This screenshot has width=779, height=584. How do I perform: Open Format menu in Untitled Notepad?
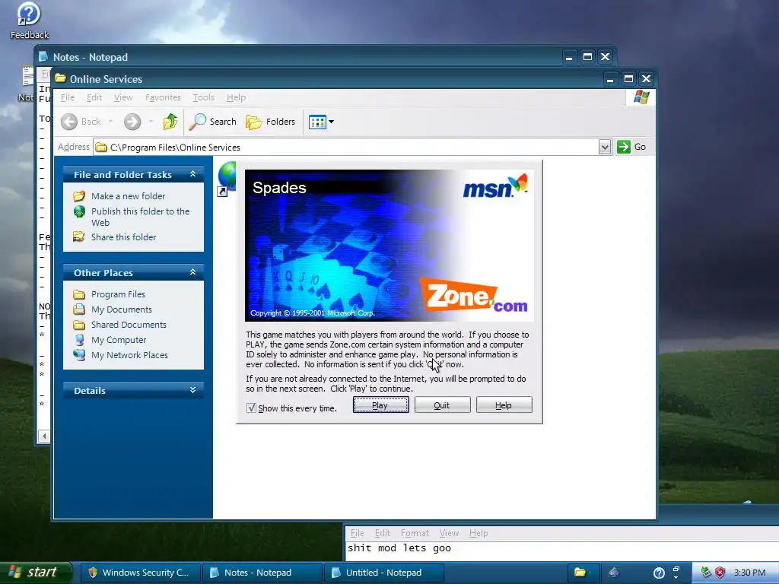[x=415, y=533]
